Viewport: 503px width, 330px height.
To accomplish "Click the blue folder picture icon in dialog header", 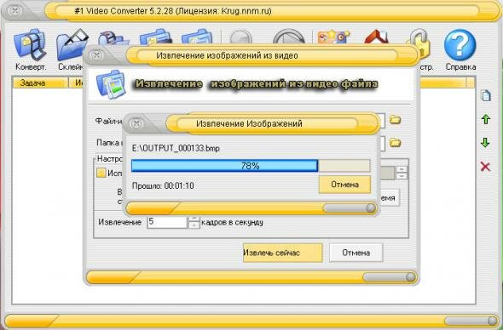I will coord(110,84).
